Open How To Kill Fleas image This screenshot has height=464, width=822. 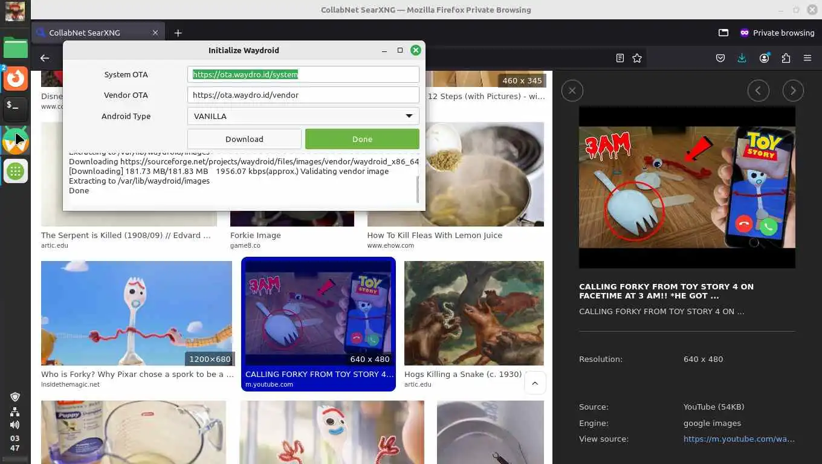(x=455, y=175)
